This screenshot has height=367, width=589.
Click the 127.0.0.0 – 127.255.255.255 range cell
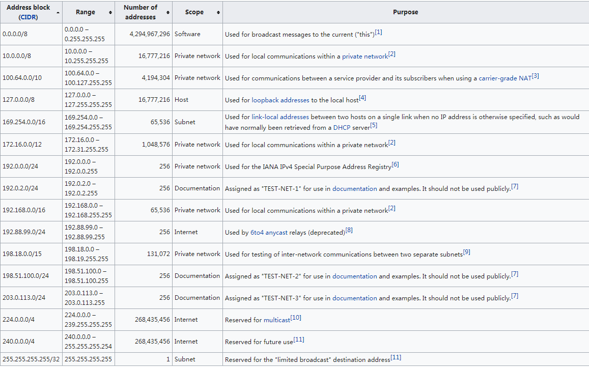coord(89,100)
